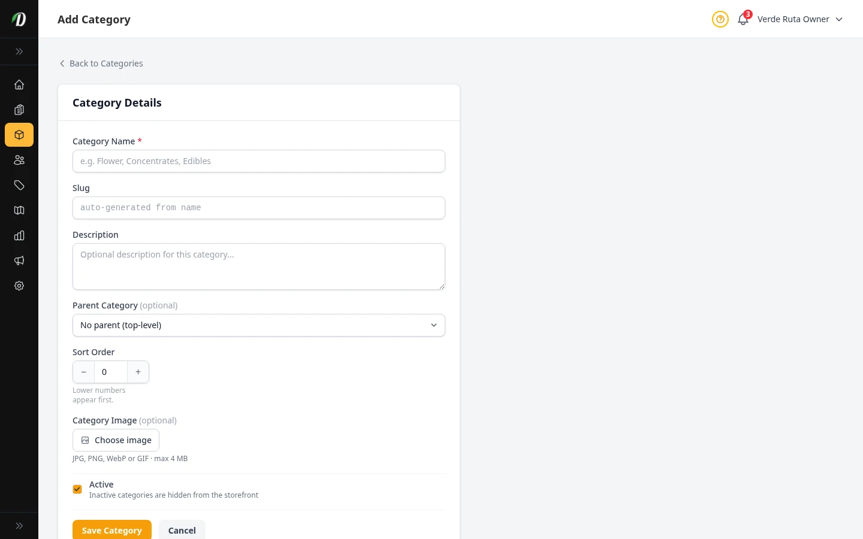
Task: Uncheck the Active category checkbox
Action: coord(77,489)
